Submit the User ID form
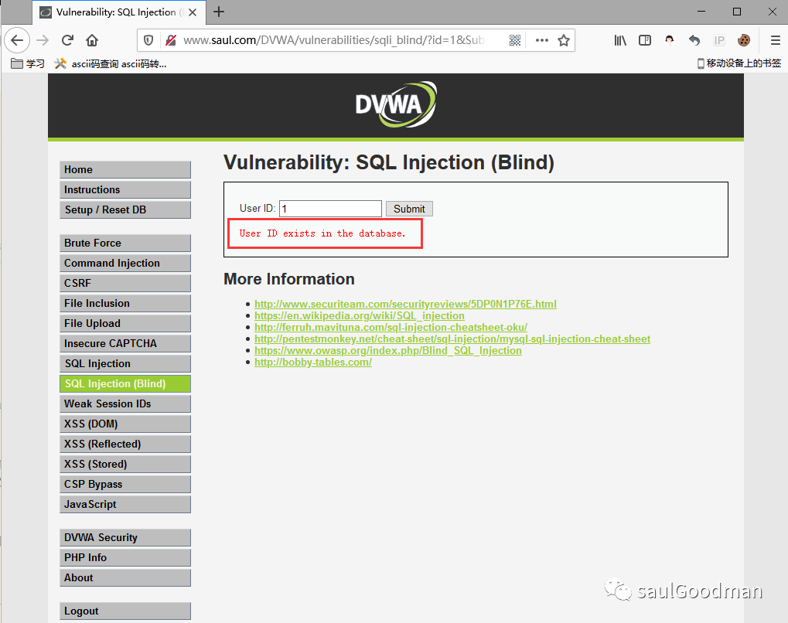The width and height of the screenshot is (788, 623). (x=409, y=209)
